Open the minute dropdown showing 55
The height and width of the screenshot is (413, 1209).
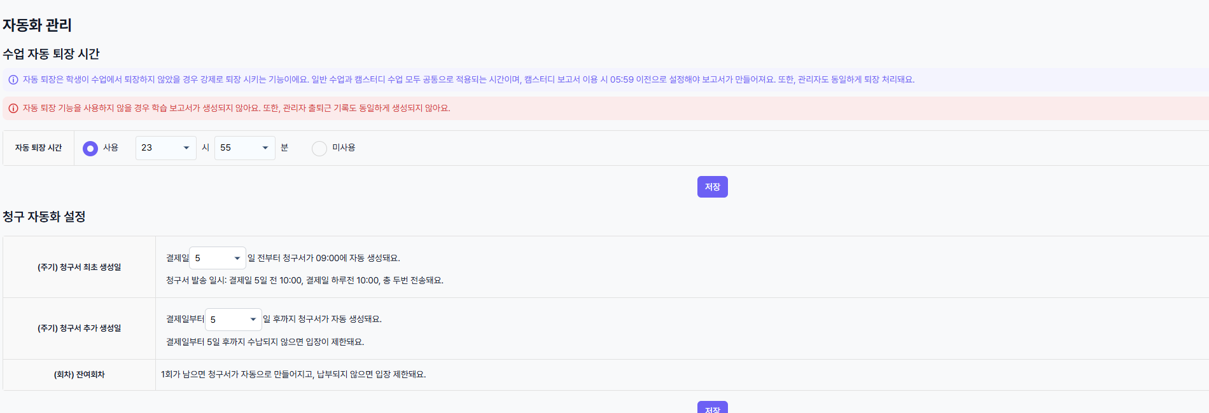(244, 148)
